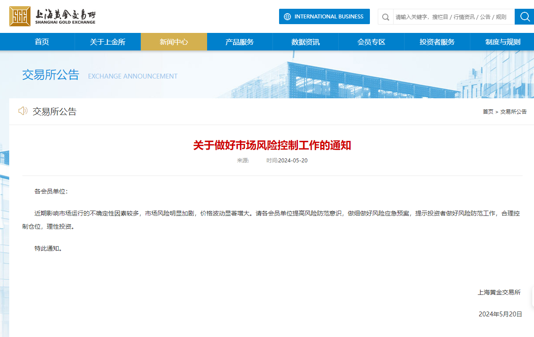Click the speaker icon next to 交易所公告
This screenshot has width=534, height=337.
[23, 111]
